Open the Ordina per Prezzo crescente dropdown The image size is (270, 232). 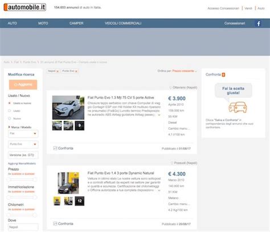click(x=185, y=71)
